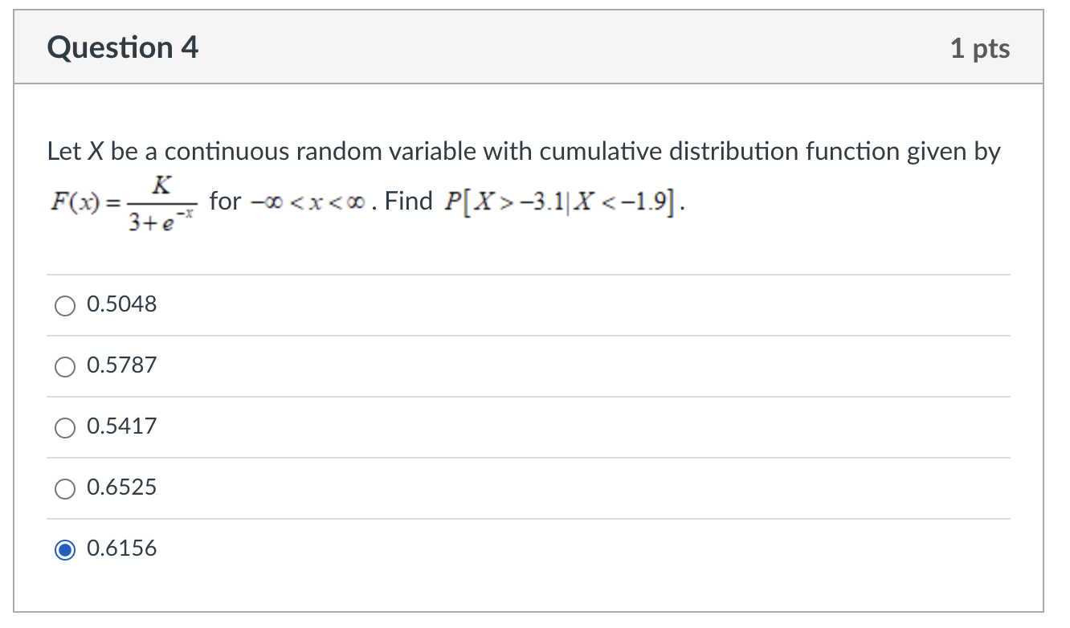The width and height of the screenshot is (1070, 628).
Task: Click the P[X>-3.1|X<-1.9] expression
Action: pos(563,202)
